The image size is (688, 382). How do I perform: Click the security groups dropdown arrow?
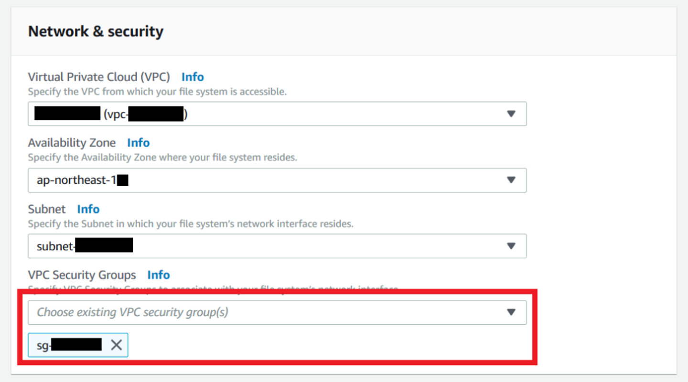click(x=511, y=312)
